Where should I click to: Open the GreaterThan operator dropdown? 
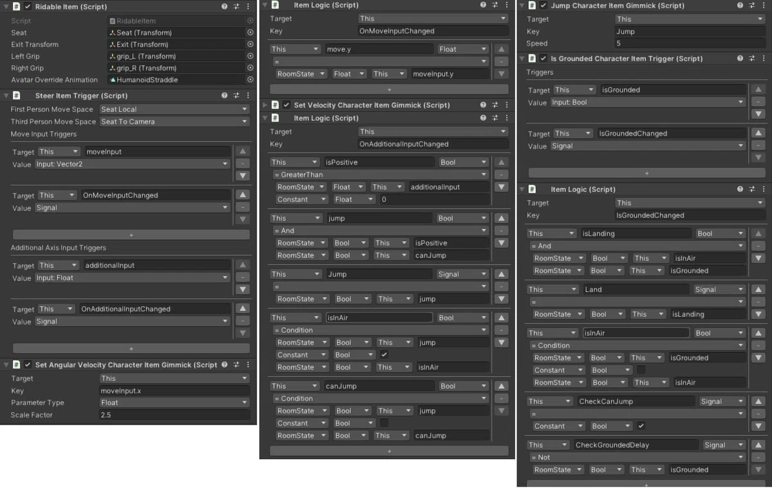coord(380,174)
